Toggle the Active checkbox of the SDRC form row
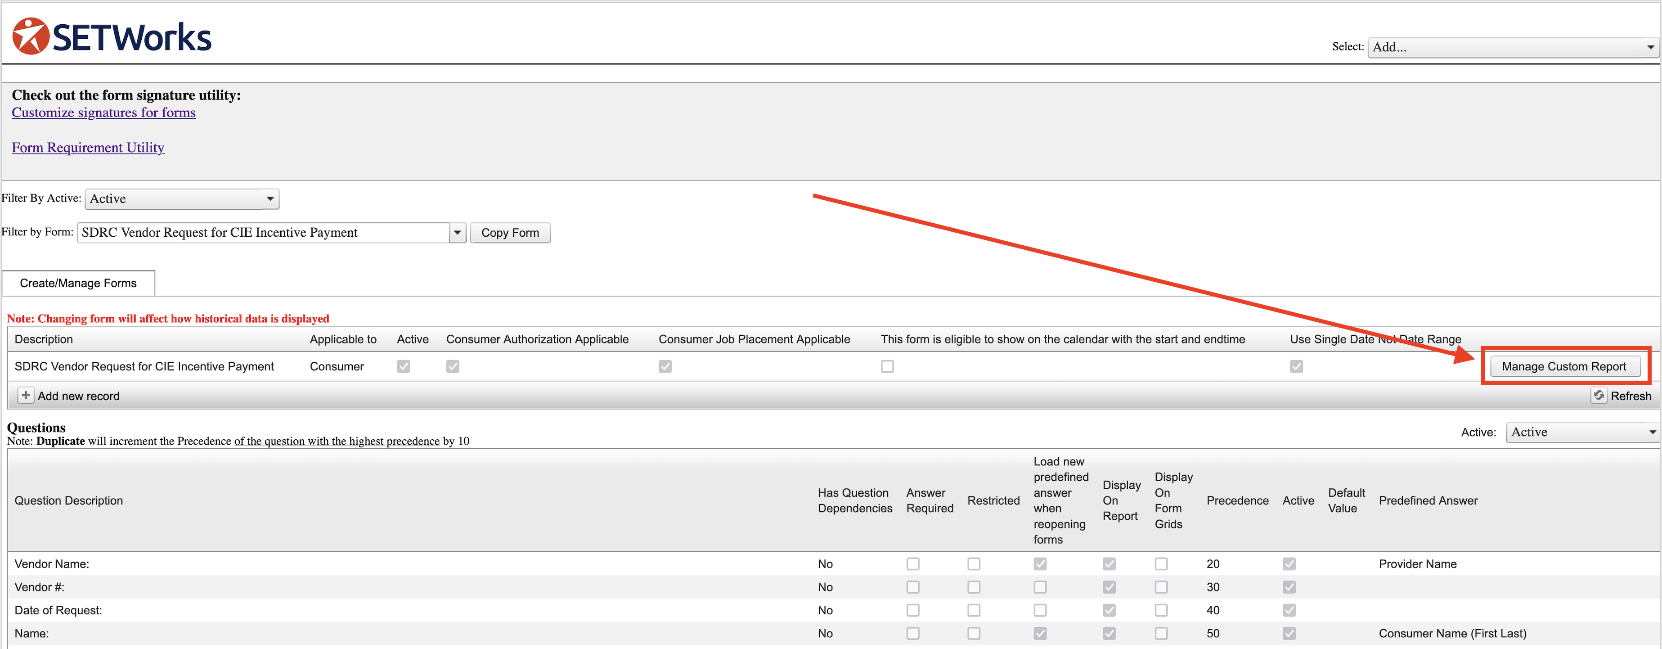 pyautogui.click(x=403, y=366)
